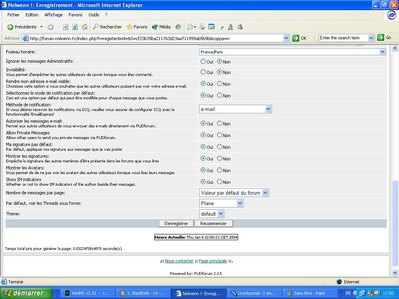Click the Précédente back button
This screenshot has width=399, height=299.
pos(22,27)
